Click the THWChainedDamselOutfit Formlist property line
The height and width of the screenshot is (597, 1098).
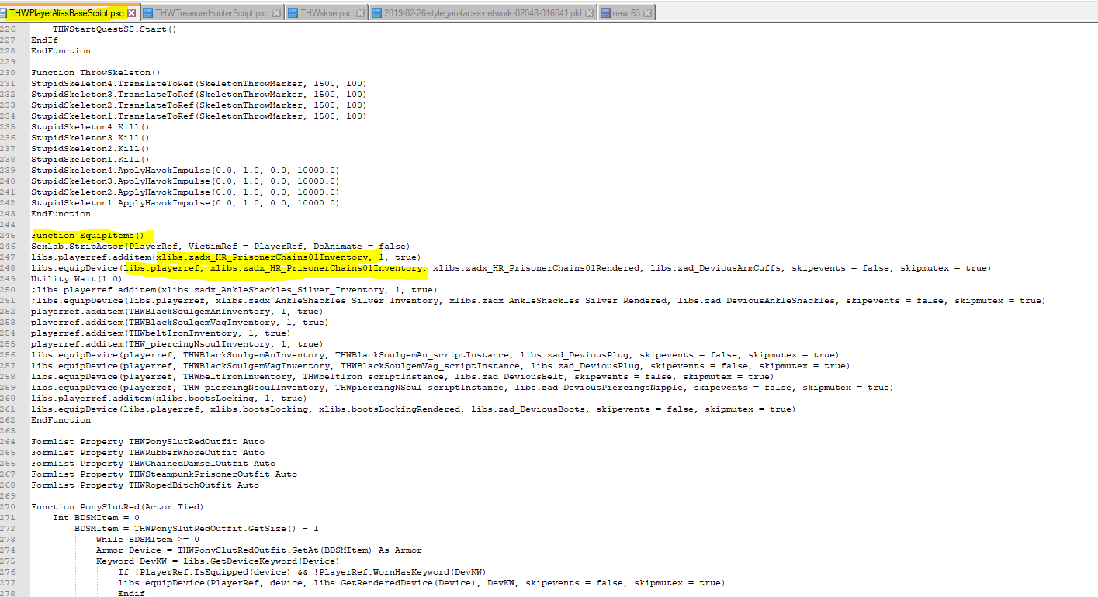[153, 463]
